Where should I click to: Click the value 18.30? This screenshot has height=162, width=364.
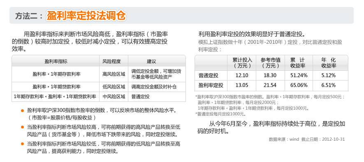point(270,75)
